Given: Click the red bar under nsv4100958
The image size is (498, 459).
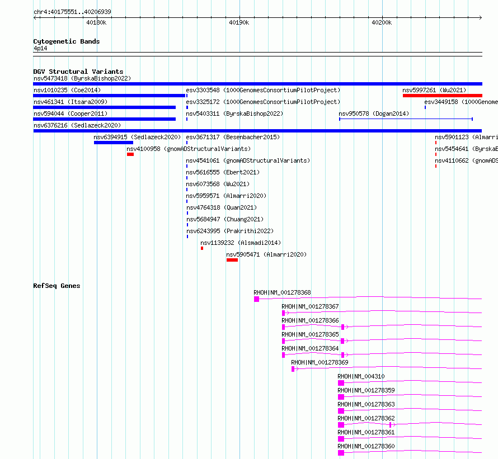Looking at the screenshot, I should [130, 154].
